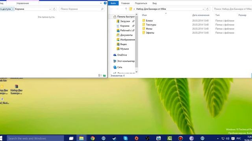Select the Эффекты folder icon
The width and height of the screenshot is (252, 141).
[144, 33]
